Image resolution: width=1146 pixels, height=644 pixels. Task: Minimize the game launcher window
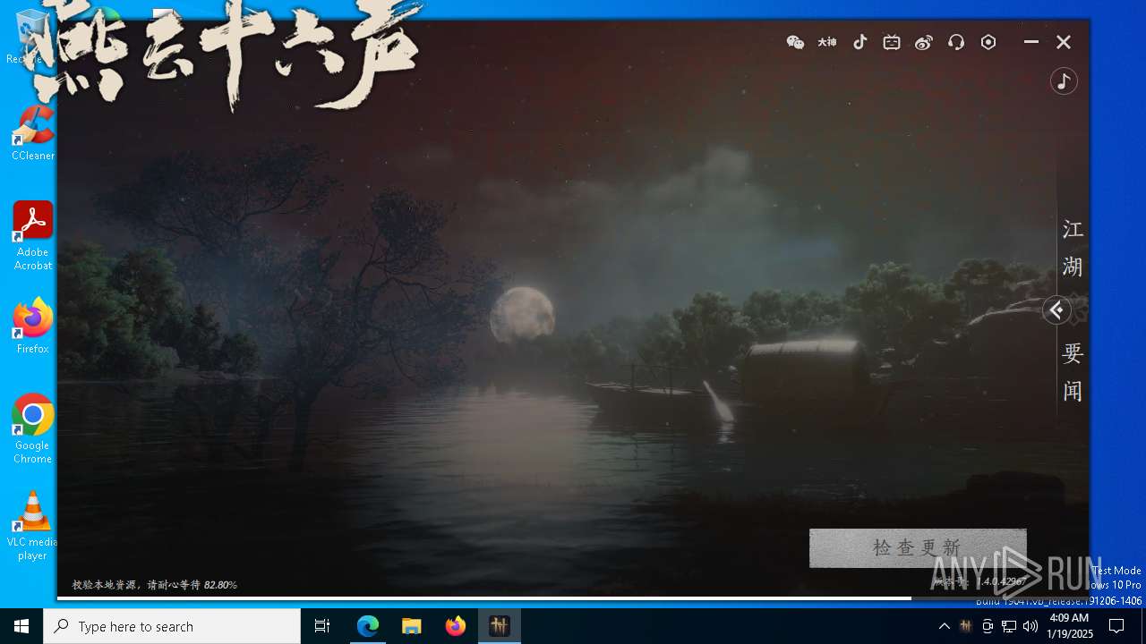(x=1031, y=42)
